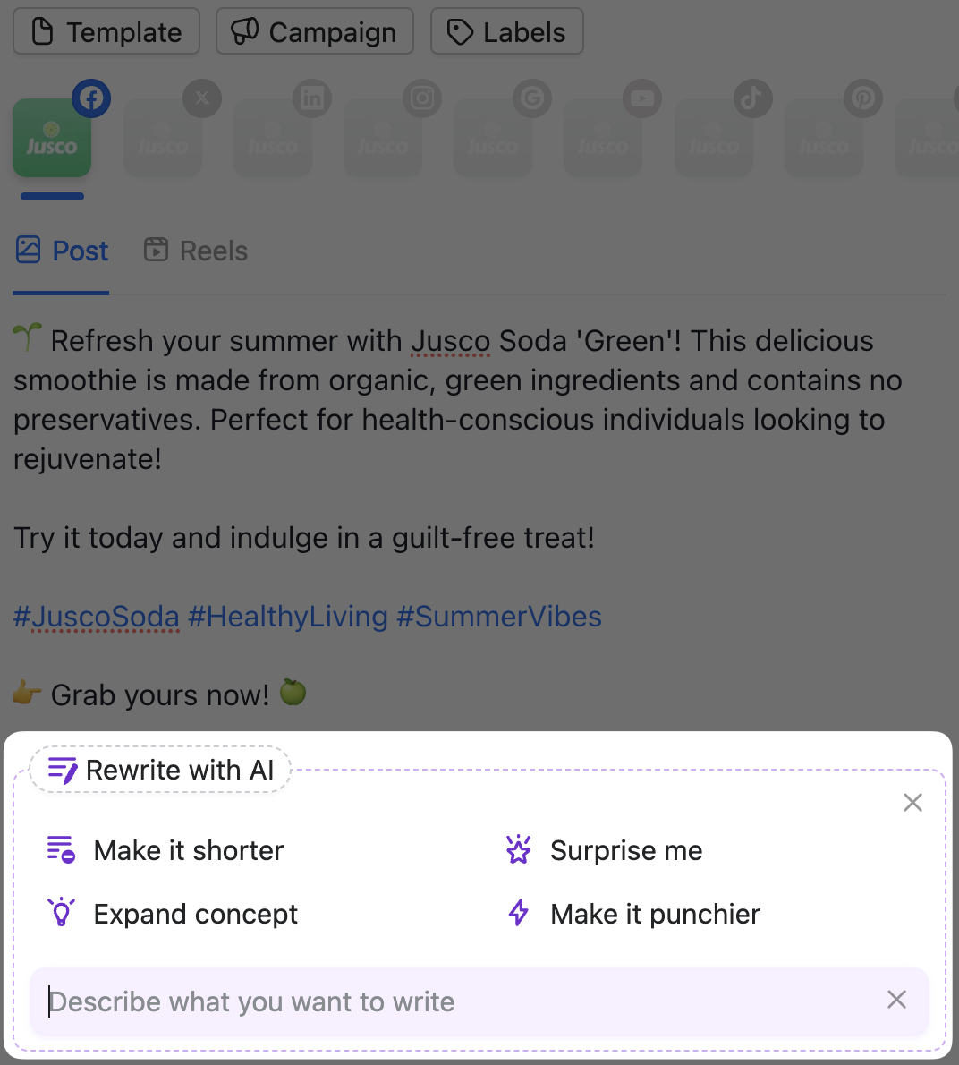The image size is (959, 1065).
Task: Switch to the Reels tab
Action: coord(196,251)
